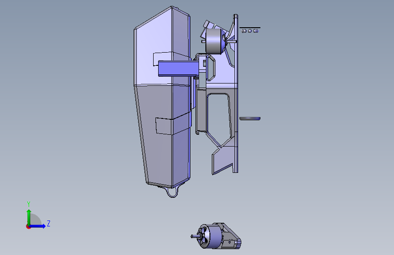This screenshot has width=394, height=255.
Task: Select the red origin point of triad
Action: point(28,226)
